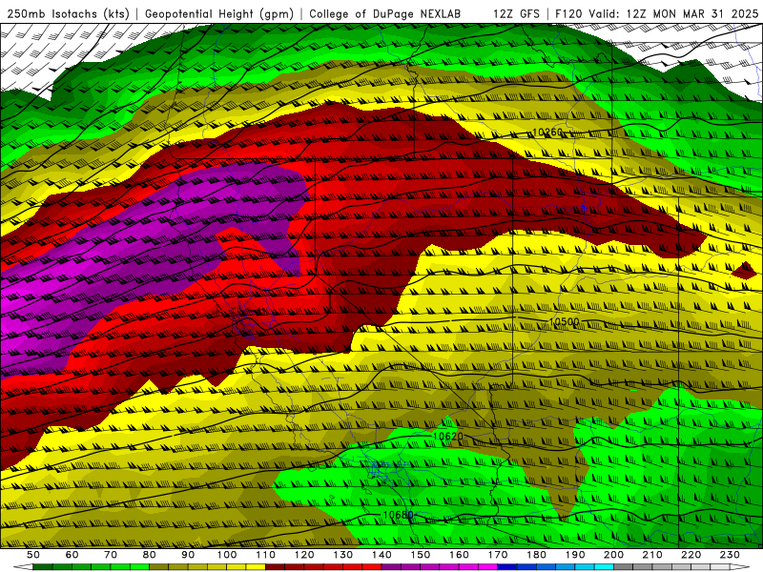763x572 pixels.
Task: Click the pale yellow swatch just left of 110
Action: click(x=256, y=567)
